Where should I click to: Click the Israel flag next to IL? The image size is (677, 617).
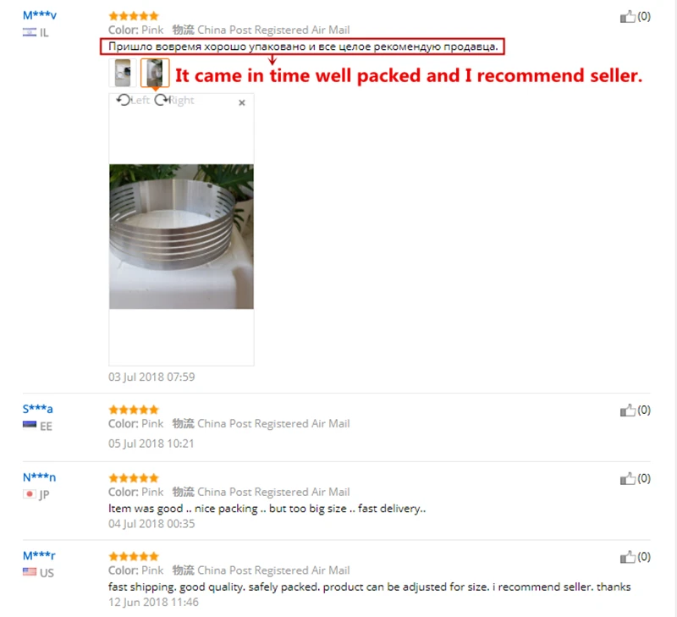pyautogui.click(x=30, y=32)
